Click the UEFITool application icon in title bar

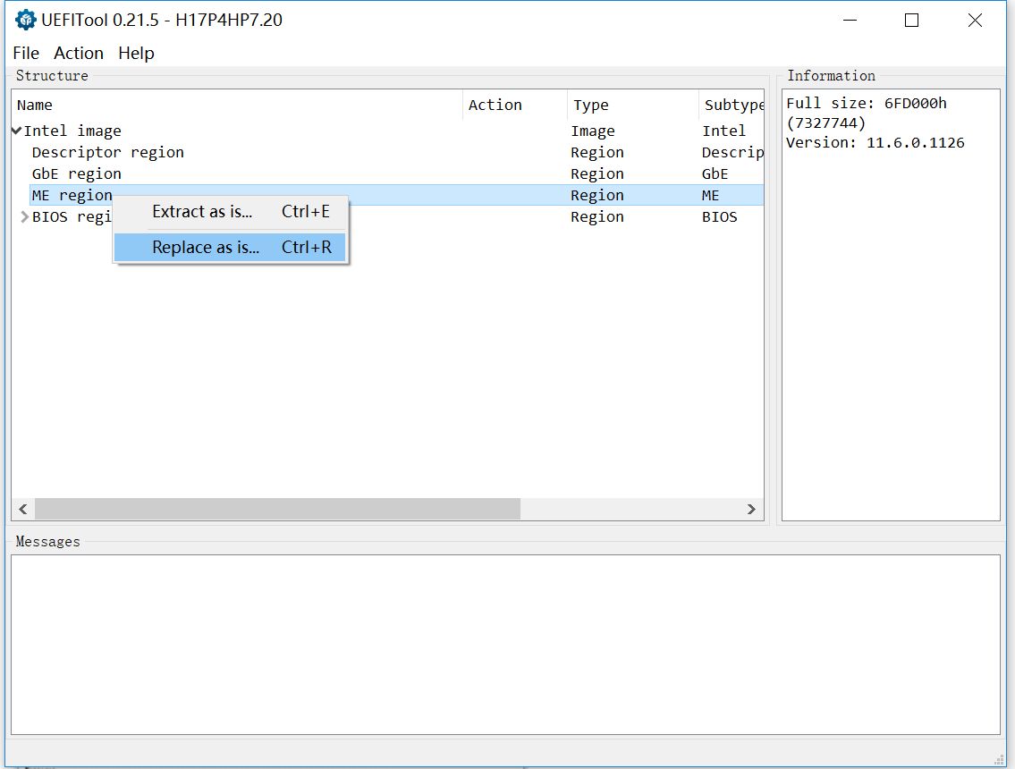click(x=25, y=20)
